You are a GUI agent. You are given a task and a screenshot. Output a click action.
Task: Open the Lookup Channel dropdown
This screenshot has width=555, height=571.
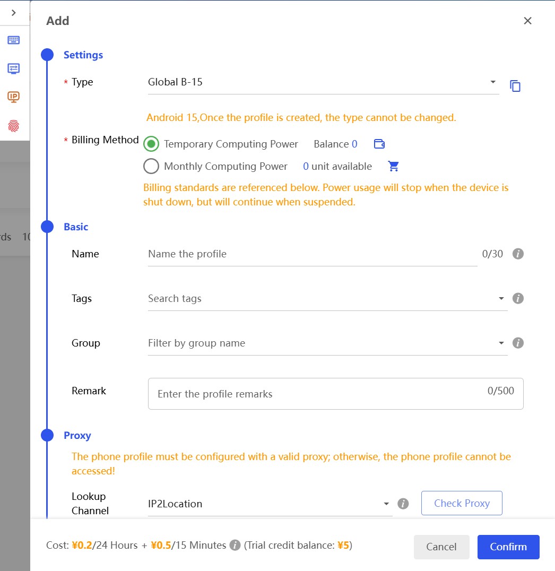coord(386,503)
